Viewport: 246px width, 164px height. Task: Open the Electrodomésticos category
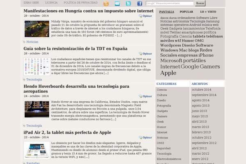pos(169,159)
